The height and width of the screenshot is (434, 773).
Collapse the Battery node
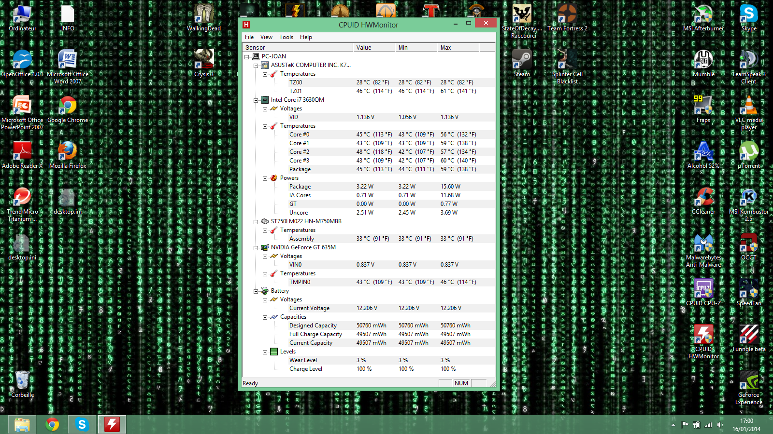pyautogui.click(x=256, y=291)
